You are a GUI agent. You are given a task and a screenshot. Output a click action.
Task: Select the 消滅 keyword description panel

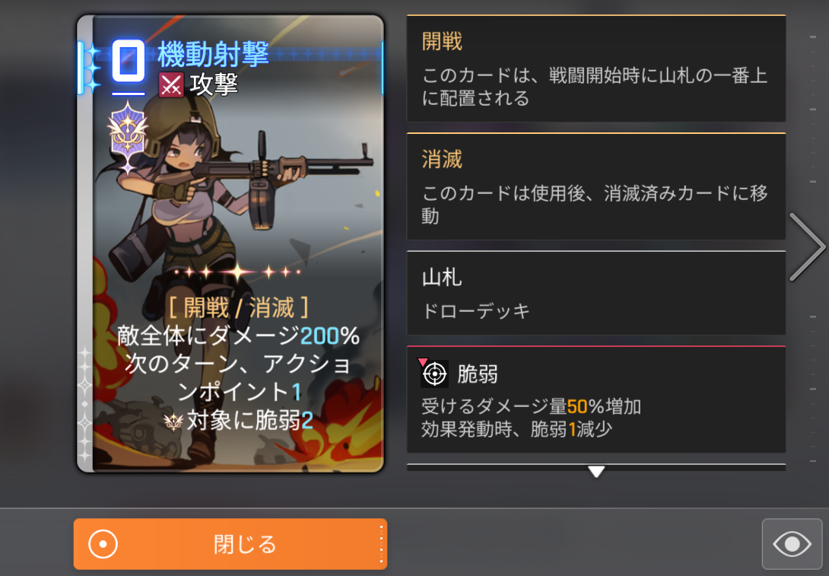coord(596,186)
